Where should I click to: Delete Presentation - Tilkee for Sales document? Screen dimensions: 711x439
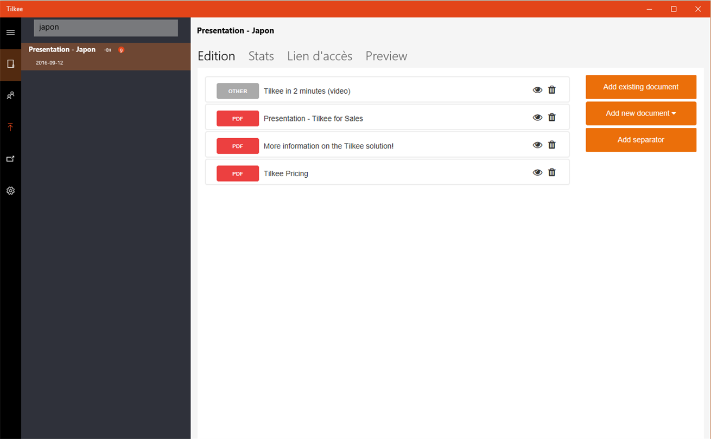tap(552, 117)
